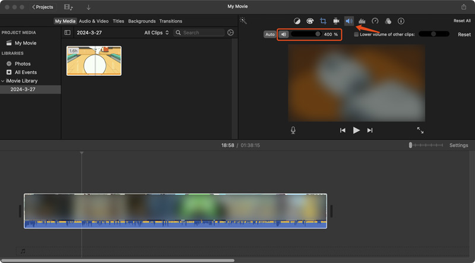The width and height of the screenshot is (475, 263).
Task: Open timeline Settings popup
Action: pyautogui.click(x=458, y=145)
